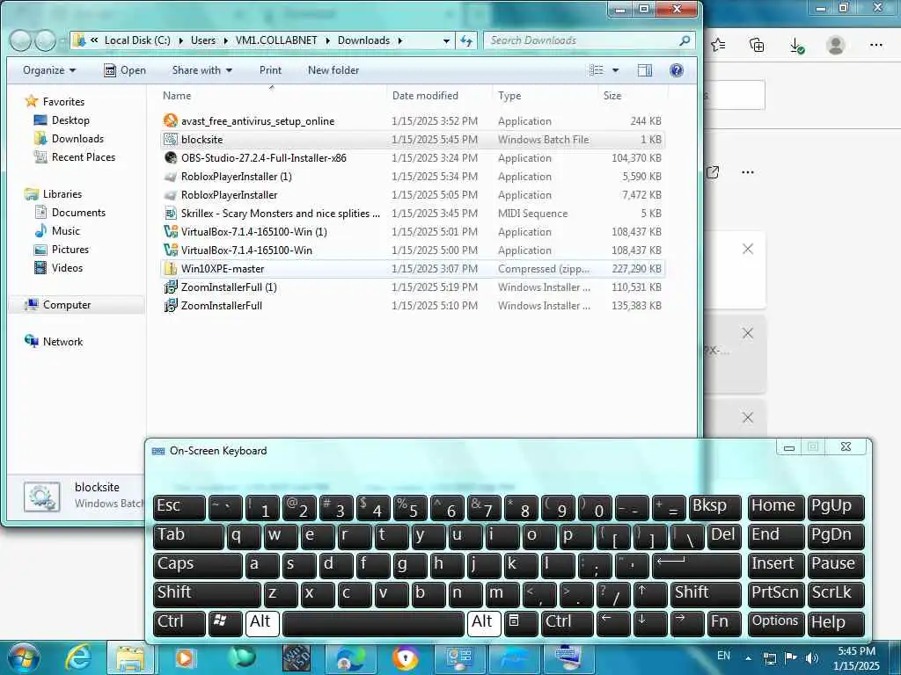Sort by Date modified column
This screenshot has height=675, width=901.
click(440, 95)
